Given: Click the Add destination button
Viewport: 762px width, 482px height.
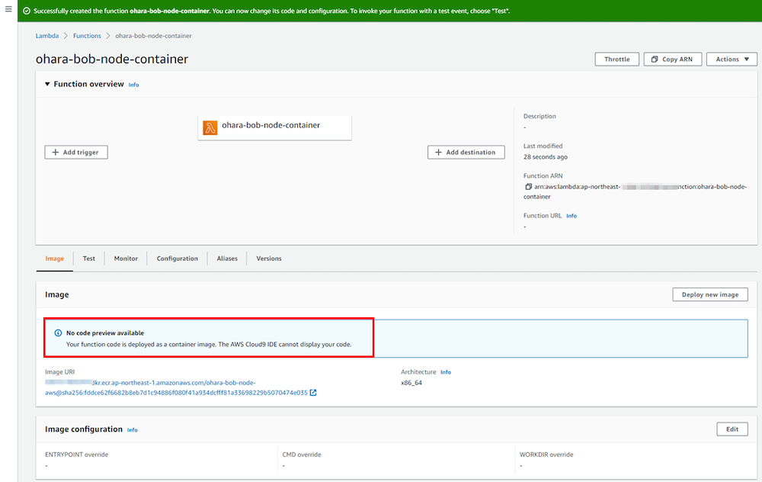Looking at the screenshot, I should (466, 153).
